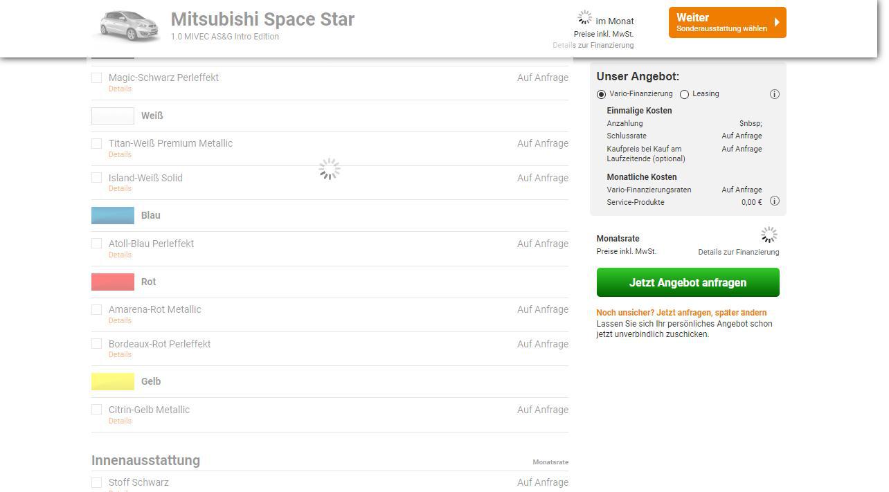Open the info icon next to Service-Produkte
Image resolution: width=889 pixels, height=492 pixels.
[774, 201]
